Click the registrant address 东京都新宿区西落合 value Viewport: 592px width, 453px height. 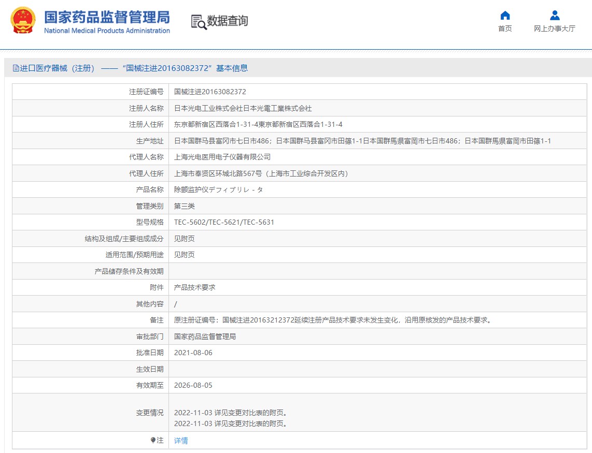tap(258, 124)
